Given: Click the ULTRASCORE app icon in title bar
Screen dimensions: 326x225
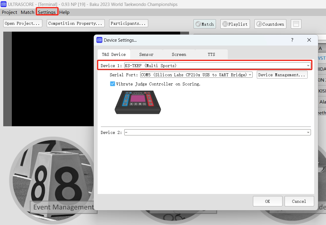Looking at the screenshot, I should [4, 4].
